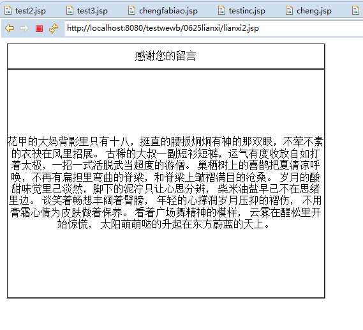Click the line starting 甜味觉里已淡然
The image size is (363, 330).
[165, 189]
